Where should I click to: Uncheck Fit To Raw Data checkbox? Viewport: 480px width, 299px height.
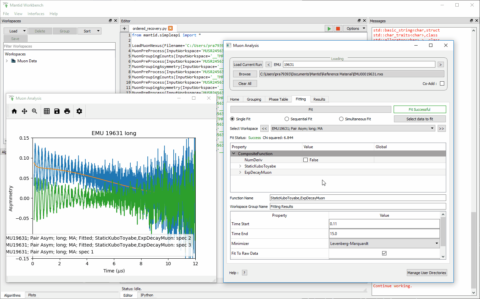click(384, 253)
